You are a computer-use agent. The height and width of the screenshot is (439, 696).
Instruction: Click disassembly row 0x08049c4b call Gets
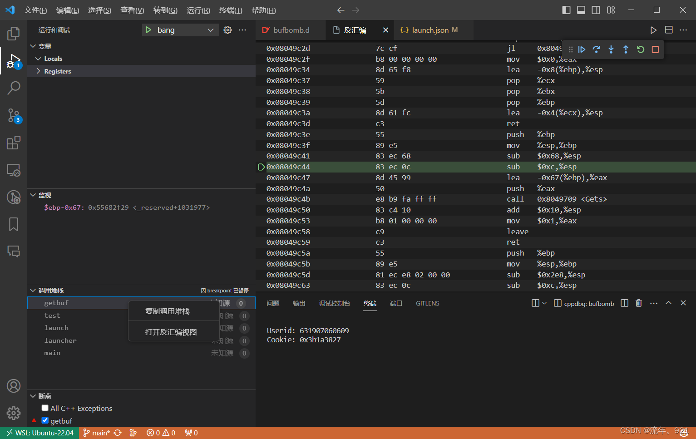pos(475,199)
